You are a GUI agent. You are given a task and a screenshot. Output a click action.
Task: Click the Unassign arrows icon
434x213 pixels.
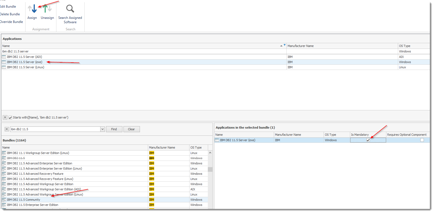click(x=47, y=9)
